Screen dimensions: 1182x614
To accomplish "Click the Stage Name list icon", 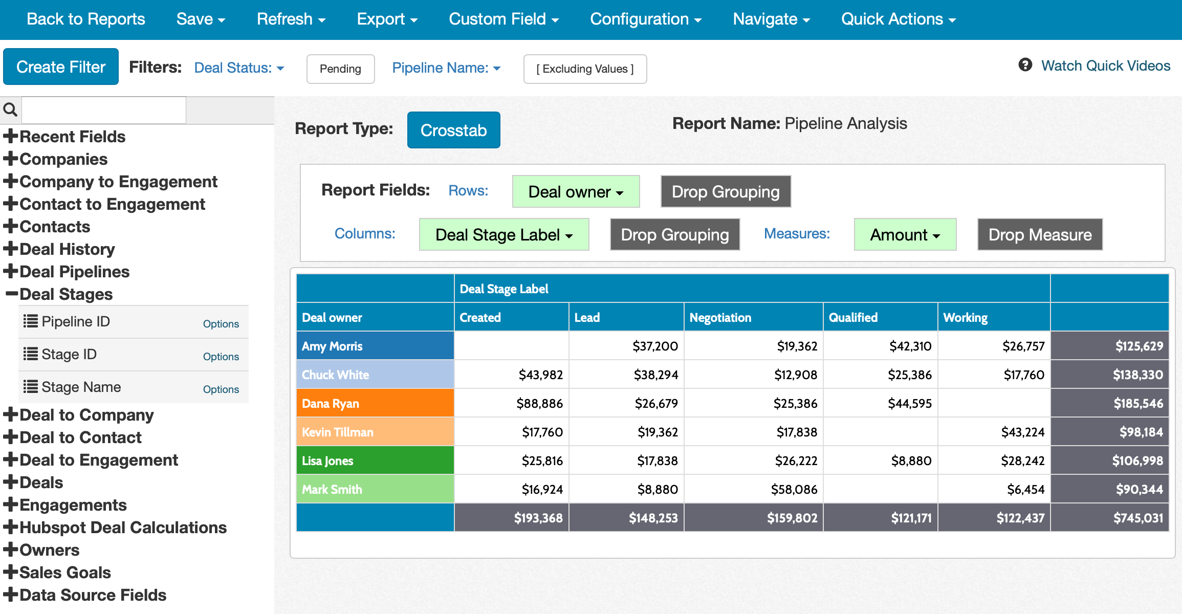I will (x=31, y=387).
